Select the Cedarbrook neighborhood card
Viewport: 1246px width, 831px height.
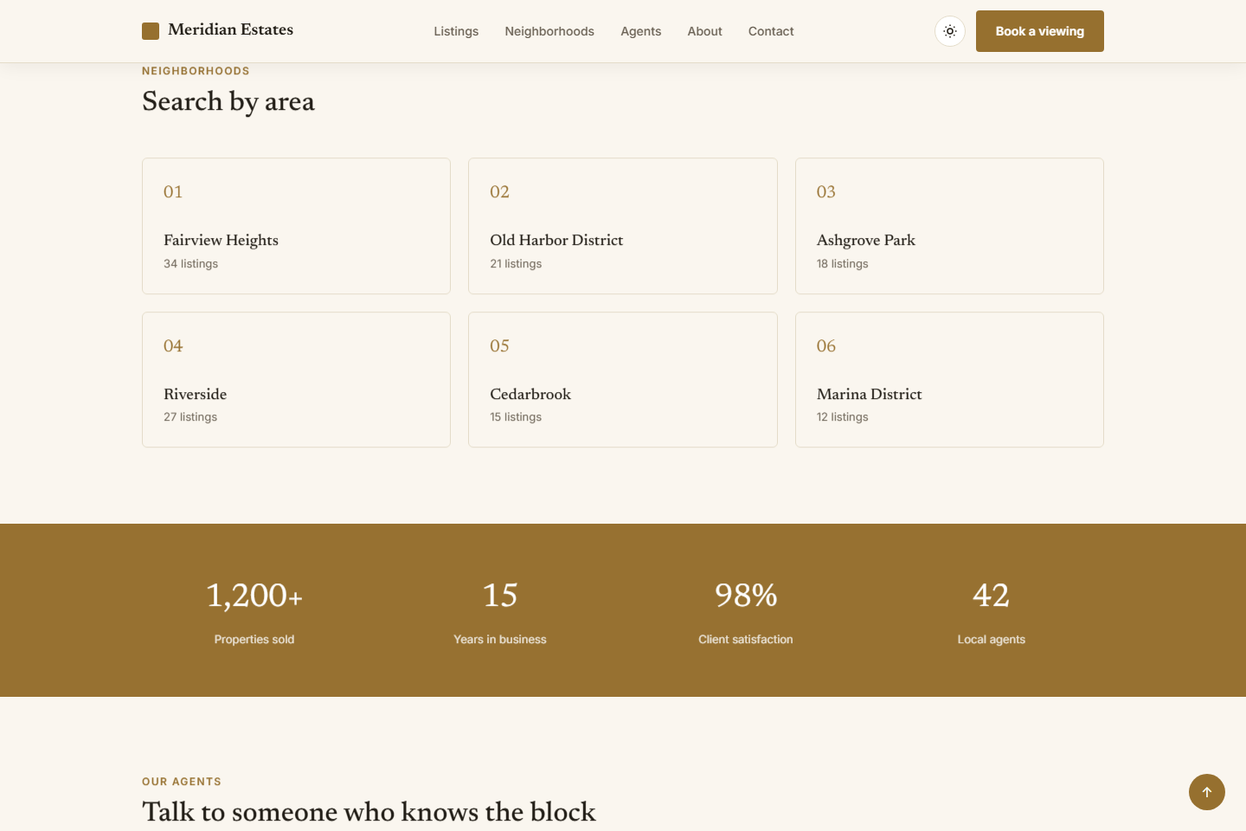623,380
